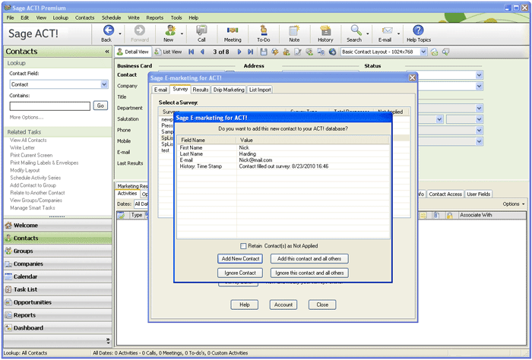Click Help button in E-marketing dialog
The image size is (532, 360).
pyautogui.click(x=244, y=305)
